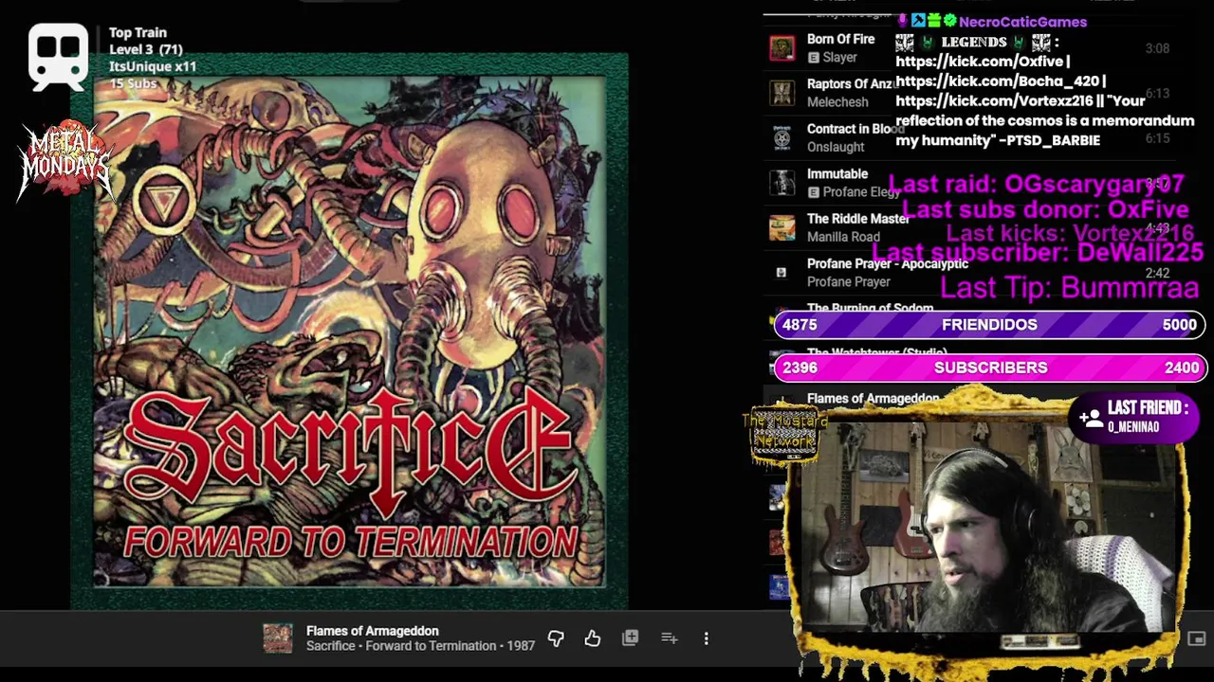Select The Burning of Sodom queue row
Viewport: 1214px width, 682px height.
pyautogui.click(x=870, y=309)
